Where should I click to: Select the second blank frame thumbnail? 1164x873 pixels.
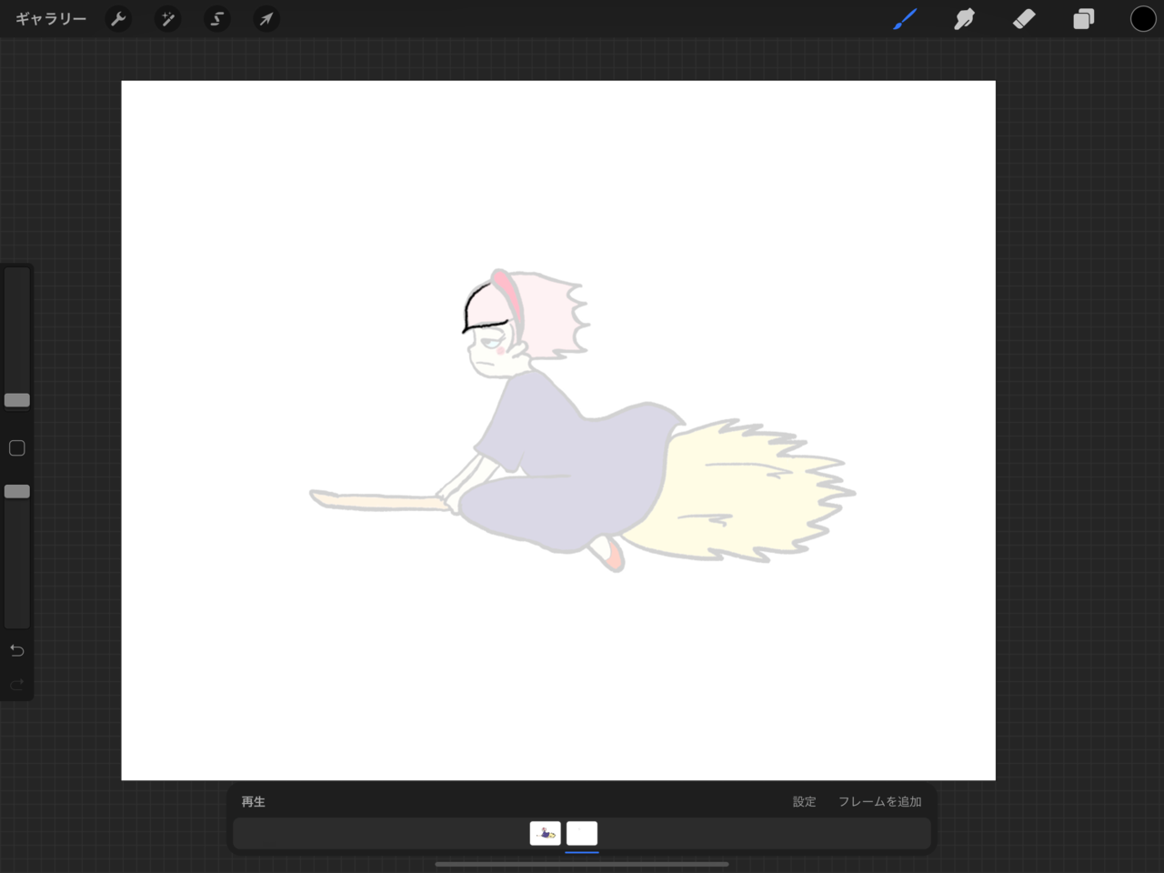pos(582,833)
